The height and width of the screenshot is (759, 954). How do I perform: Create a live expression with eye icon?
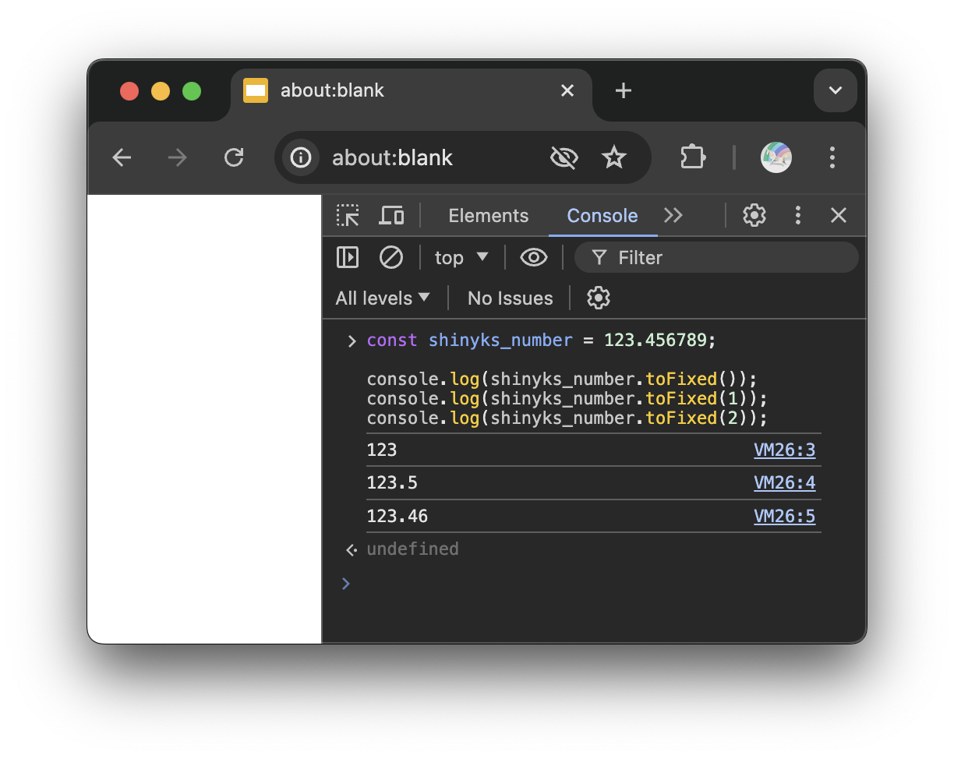pos(534,257)
